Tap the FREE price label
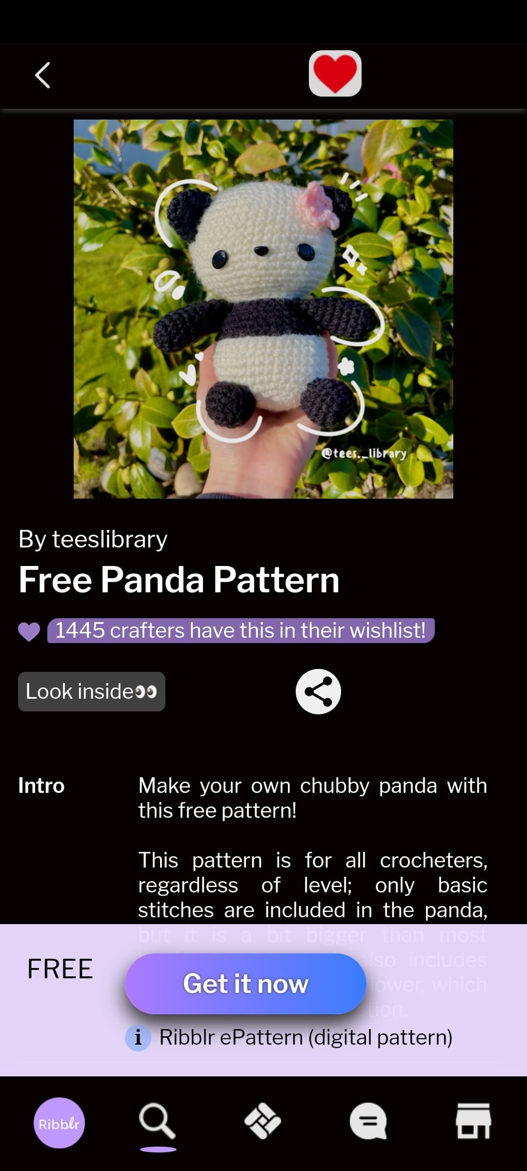527x1171 pixels. 60,969
